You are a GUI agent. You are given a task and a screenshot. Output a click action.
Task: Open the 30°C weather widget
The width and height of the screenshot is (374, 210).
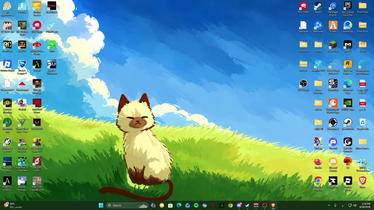tap(13, 205)
